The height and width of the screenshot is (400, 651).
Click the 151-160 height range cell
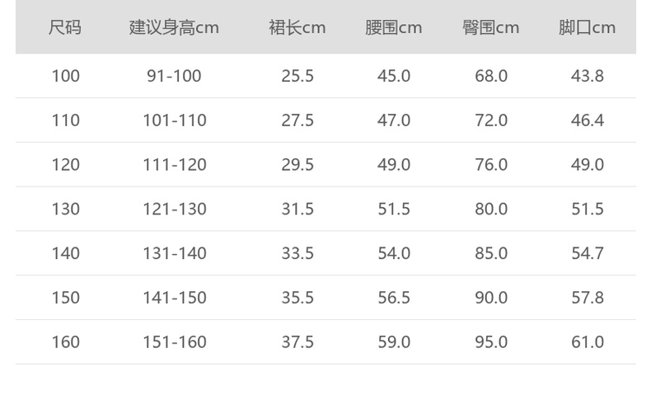coord(174,341)
